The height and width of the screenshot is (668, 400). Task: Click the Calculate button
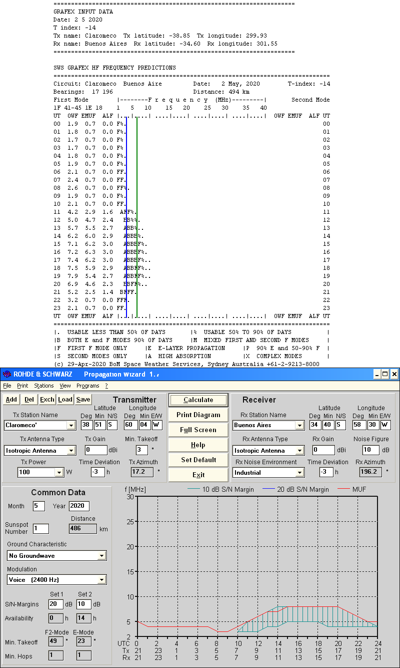pyautogui.click(x=198, y=400)
